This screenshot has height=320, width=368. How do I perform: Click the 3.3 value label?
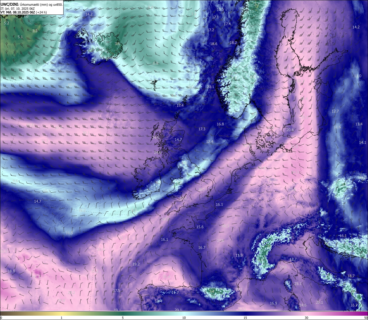[x=35, y=31]
